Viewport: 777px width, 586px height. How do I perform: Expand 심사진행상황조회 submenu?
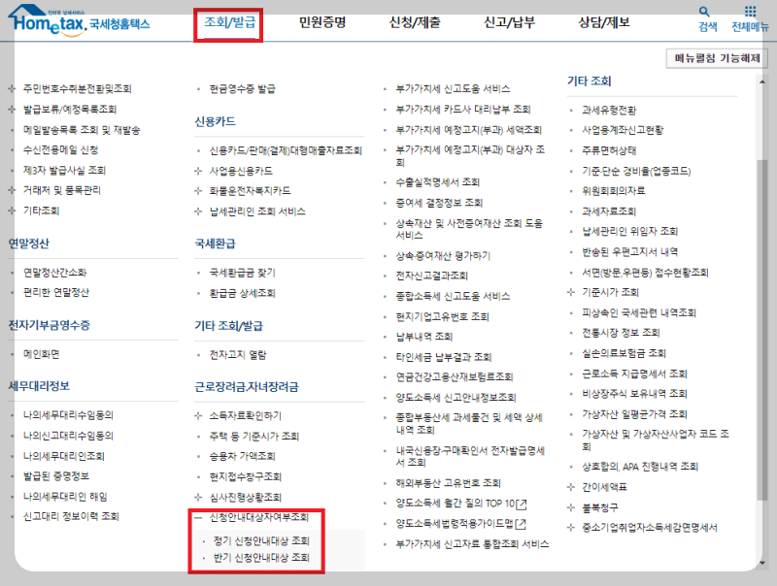[x=198, y=497]
